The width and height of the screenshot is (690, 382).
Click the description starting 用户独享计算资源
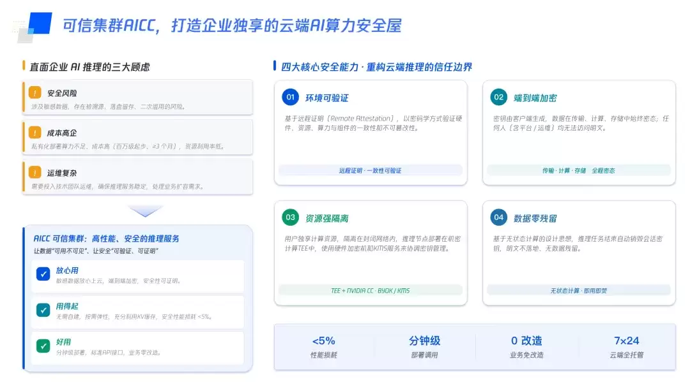[372, 244]
